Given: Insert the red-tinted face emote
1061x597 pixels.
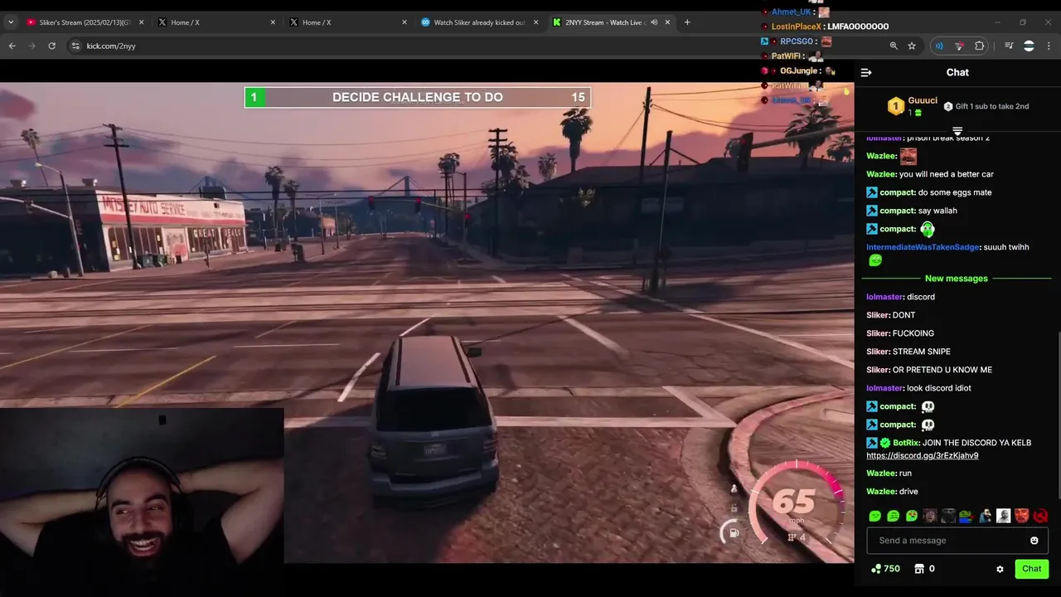Looking at the screenshot, I should click(1021, 516).
